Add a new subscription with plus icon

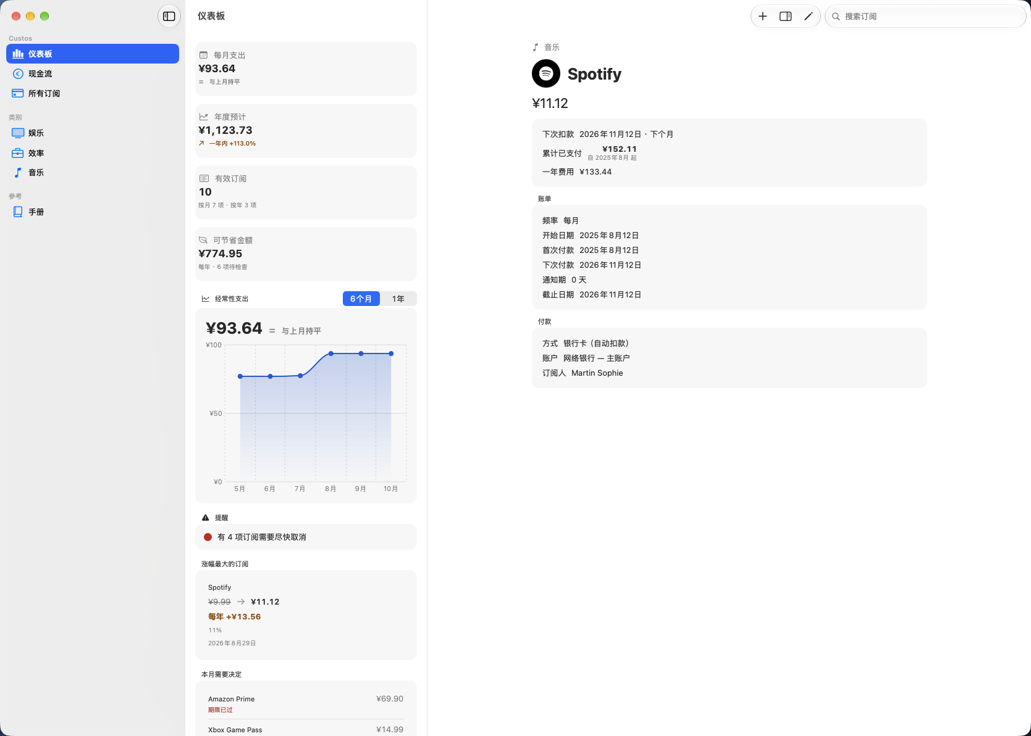(763, 17)
